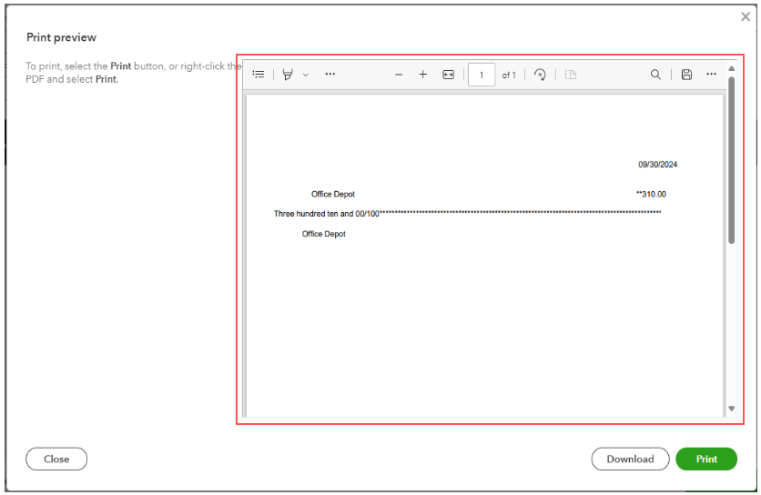Click the green Print button
The height and width of the screenshot is (495, 761).
tap(706, 459)
